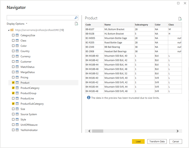Click the table icon next to Customer
The image size is (189, 148).
tap(17, 62)
